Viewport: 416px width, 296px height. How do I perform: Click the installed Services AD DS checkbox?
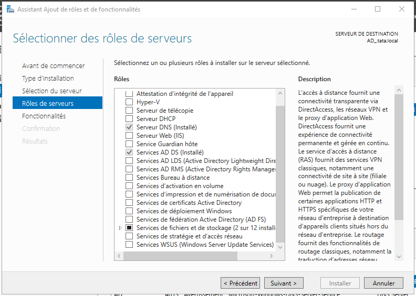(x=129, y=152)
